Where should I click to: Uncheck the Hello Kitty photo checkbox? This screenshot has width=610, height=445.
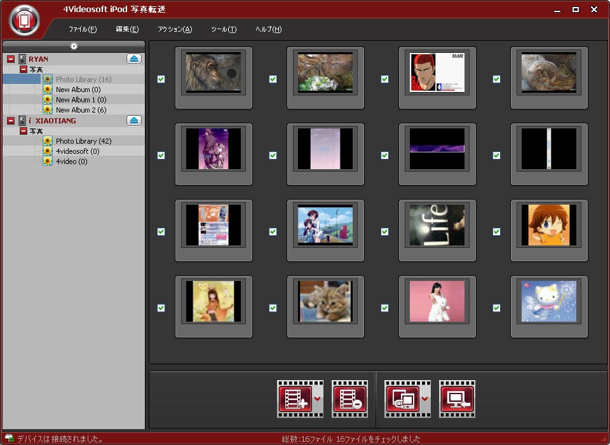click(x=496, y=308)
